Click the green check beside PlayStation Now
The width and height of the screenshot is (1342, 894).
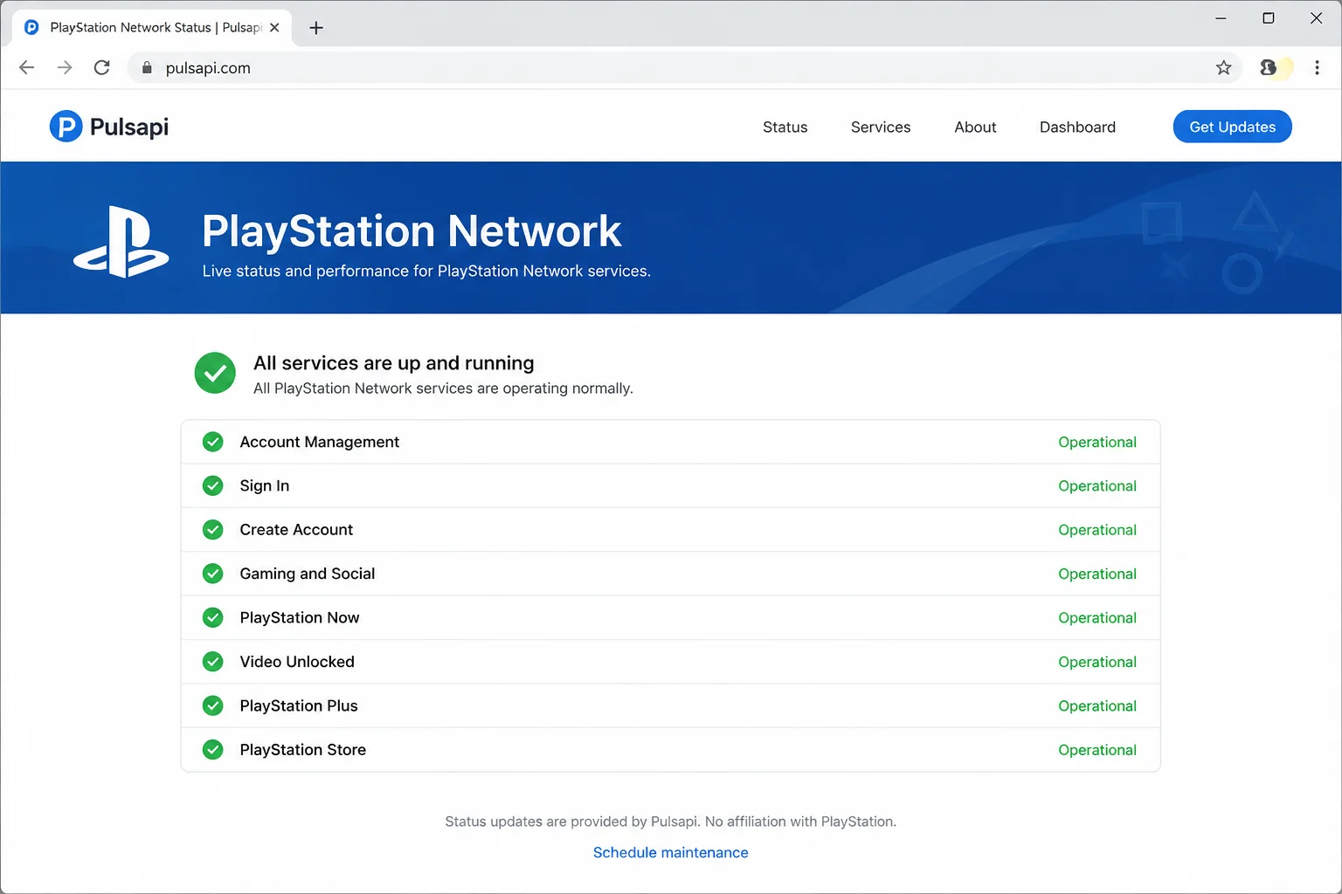212,617
